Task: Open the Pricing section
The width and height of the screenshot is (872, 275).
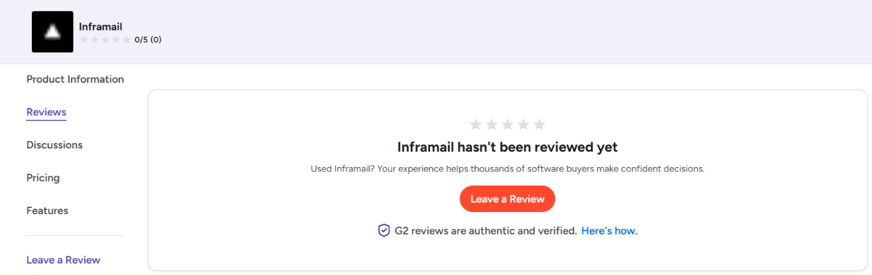Action: click(43, 178)
